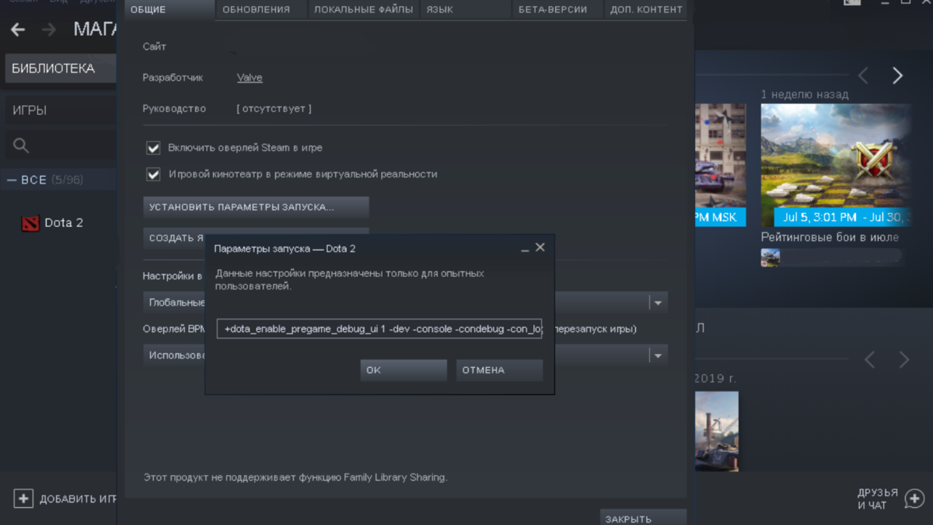Screen dimensions: 933x525
Task: Click УСТАНОВИТЬ ПАРАМЕТРЫ ЗАПУСКА button
Action: point(256,208)
